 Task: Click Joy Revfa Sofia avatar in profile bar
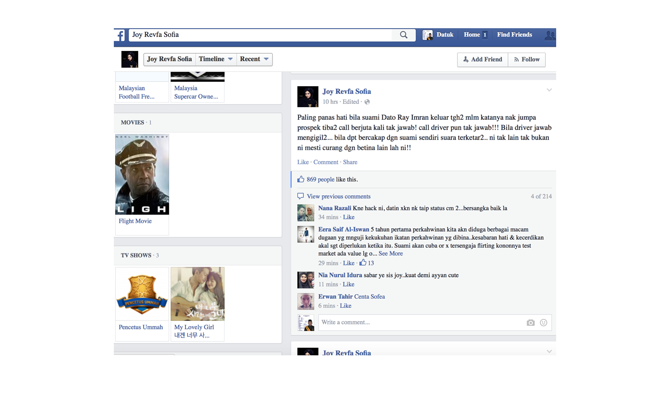[130, 59]
